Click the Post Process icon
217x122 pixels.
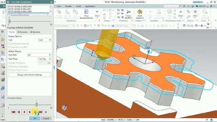75,12
